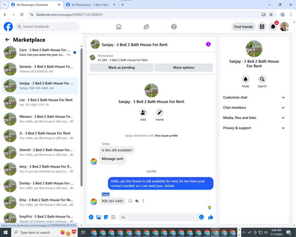This screenshot has width=296, height=237.
Task: Go to Home feed icon
Action: point(118,27)
